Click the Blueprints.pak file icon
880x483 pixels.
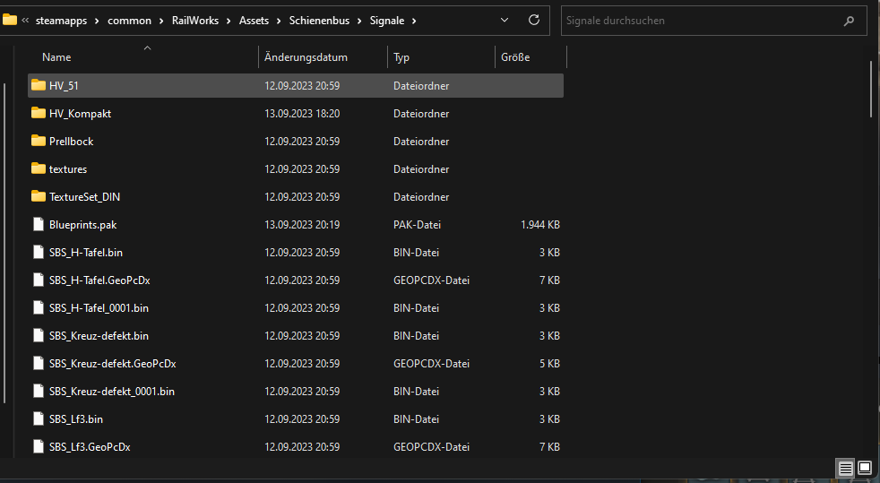[x=38, y=225]
